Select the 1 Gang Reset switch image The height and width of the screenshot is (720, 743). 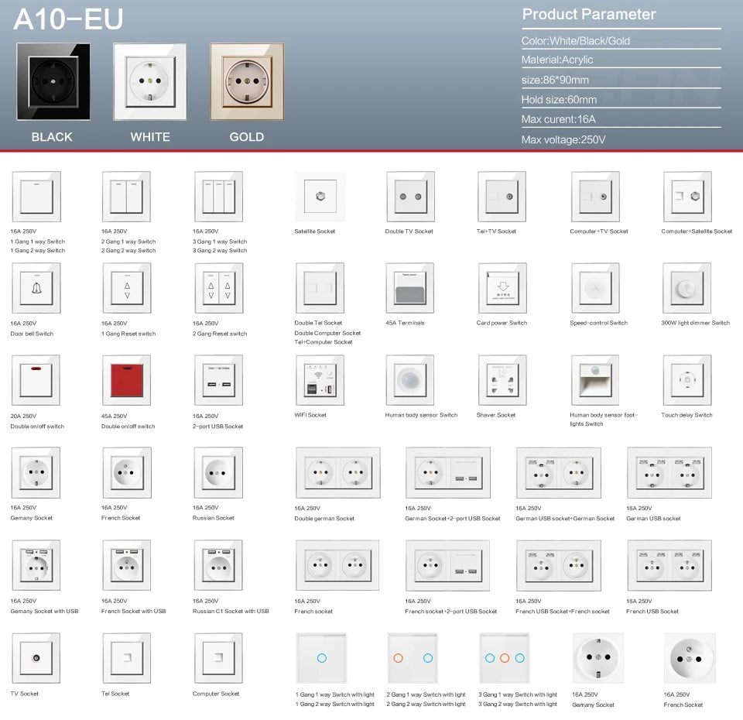click(126, 288)
